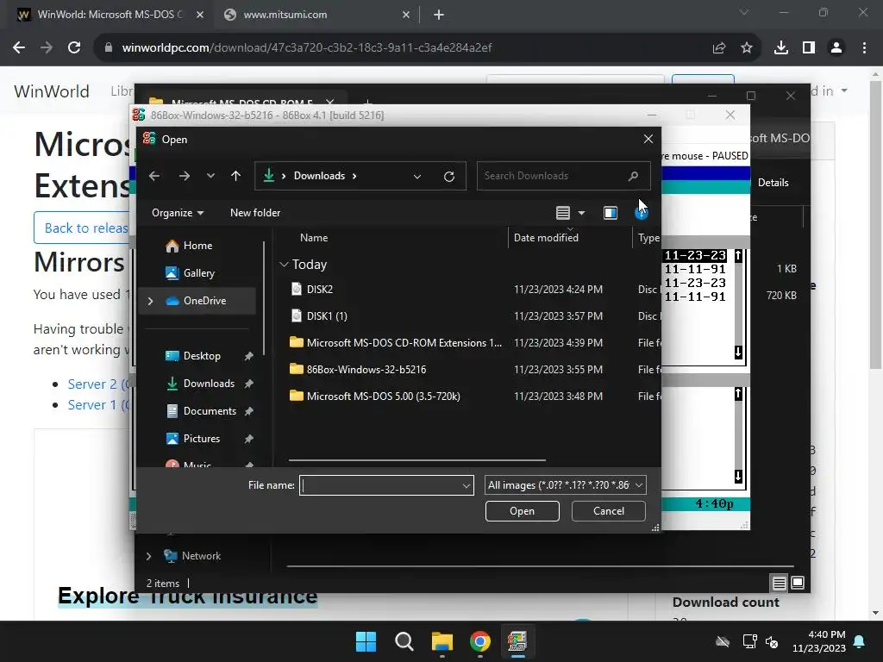Go to Home in navigation pane
The image size is (883, 662).
pos(197,246)
